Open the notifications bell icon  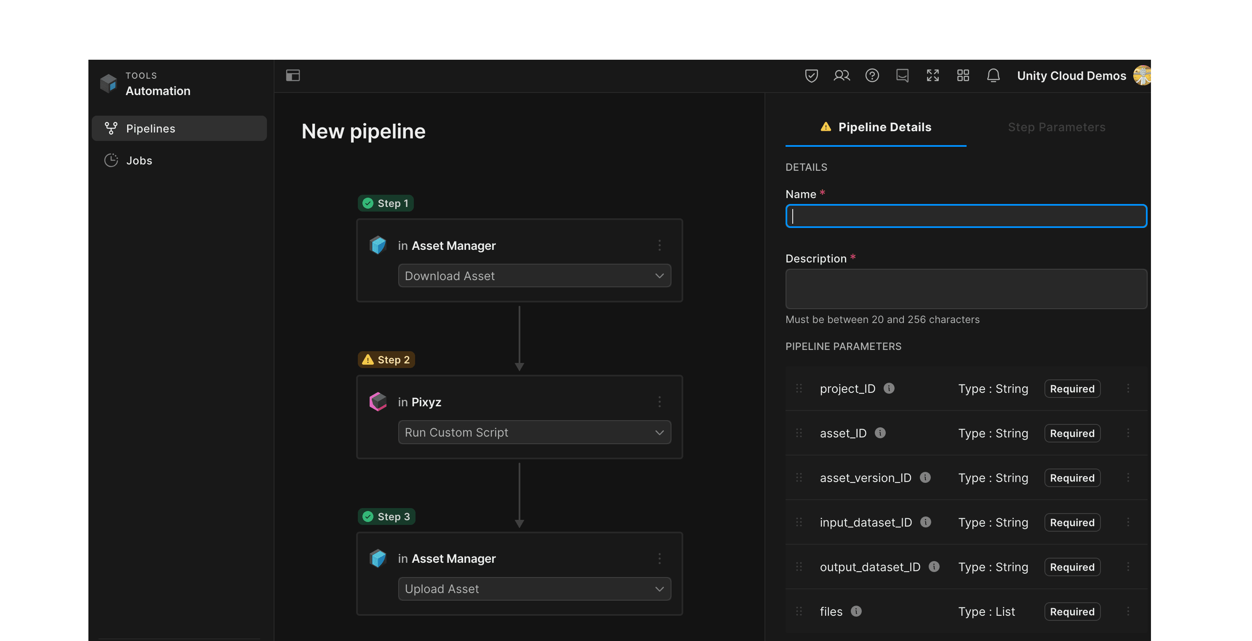[x=994, y=75]
